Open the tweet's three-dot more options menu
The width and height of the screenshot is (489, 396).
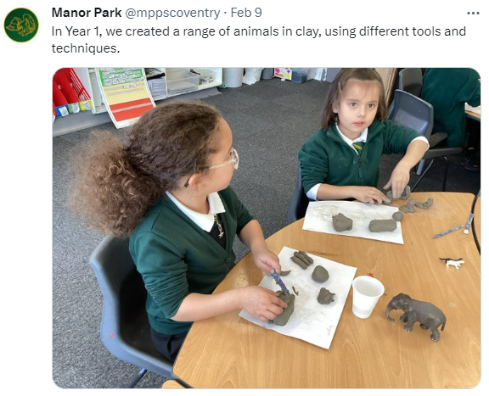pos(473,14)
